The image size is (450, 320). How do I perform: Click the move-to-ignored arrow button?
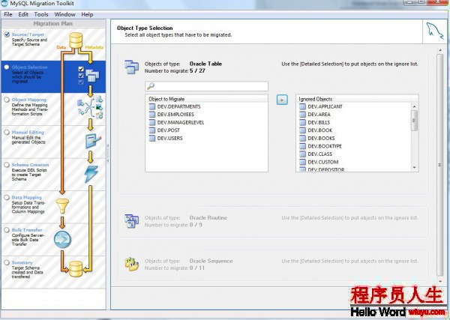click(282, 100)
